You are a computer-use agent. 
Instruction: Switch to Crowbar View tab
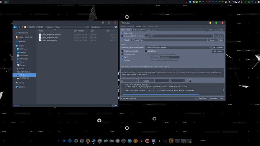pos(144,26)
